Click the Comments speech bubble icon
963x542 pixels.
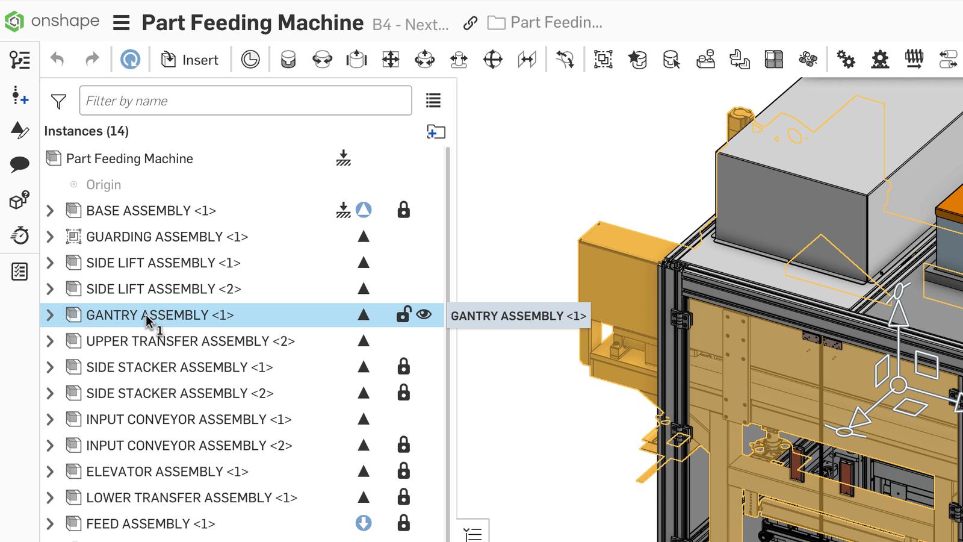pyautogui.click(x=19, y=164)
